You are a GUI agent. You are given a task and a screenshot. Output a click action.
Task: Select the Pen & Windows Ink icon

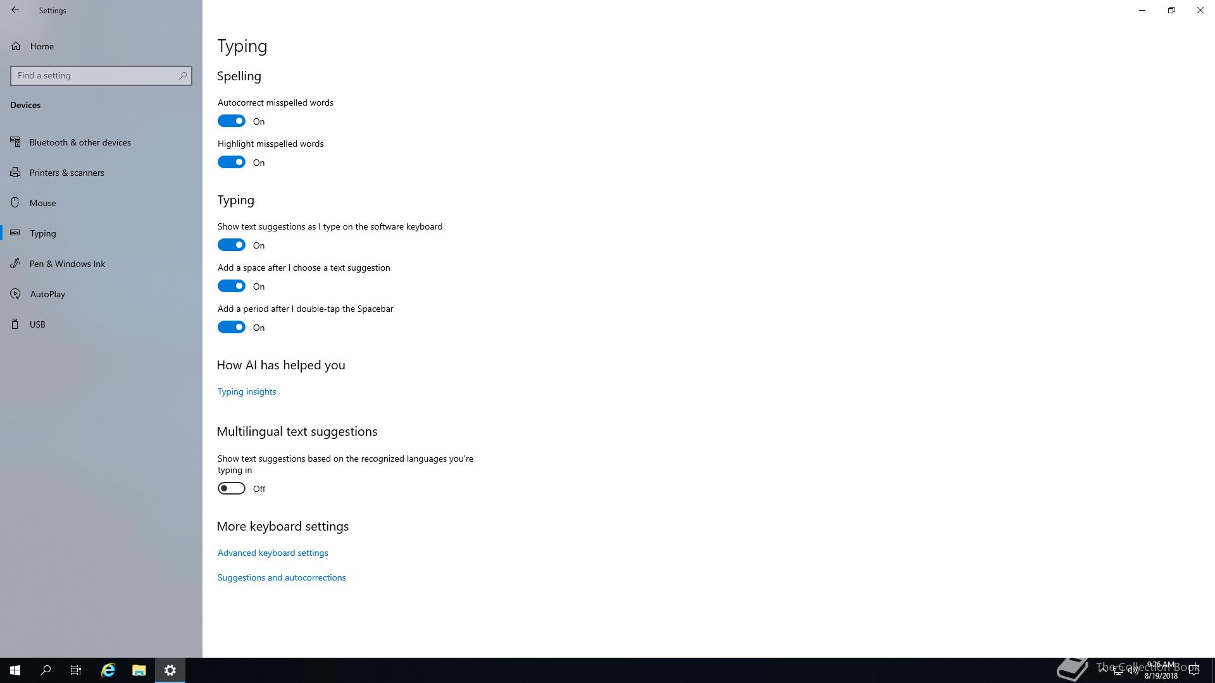coord(16,263)
